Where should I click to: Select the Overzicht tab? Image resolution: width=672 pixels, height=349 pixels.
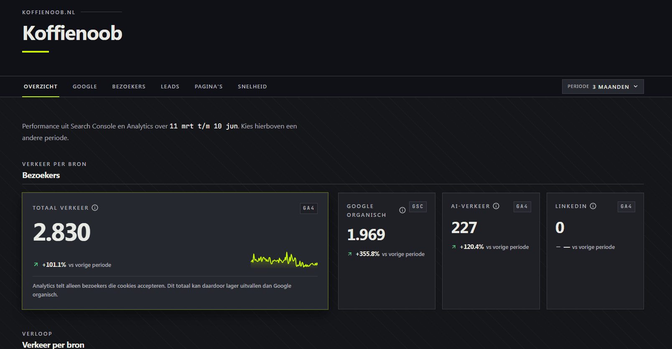(x=41, y=87)
